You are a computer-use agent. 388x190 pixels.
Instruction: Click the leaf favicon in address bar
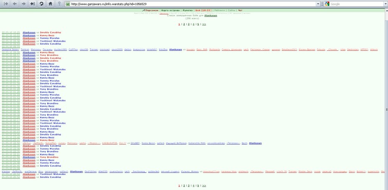67,4
